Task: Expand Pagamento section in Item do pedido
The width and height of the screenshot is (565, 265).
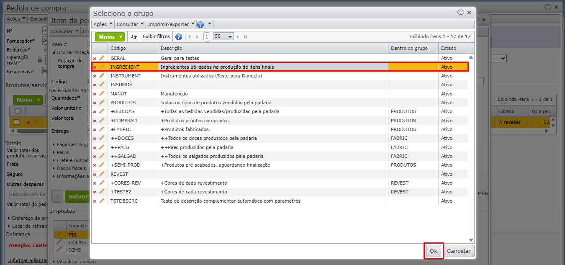Action: 54,145
